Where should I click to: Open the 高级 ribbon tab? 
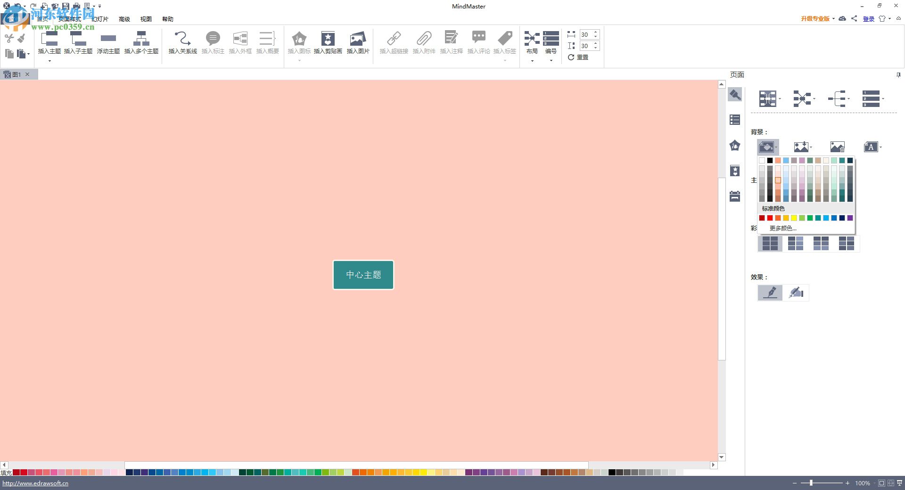coord(124,19)
